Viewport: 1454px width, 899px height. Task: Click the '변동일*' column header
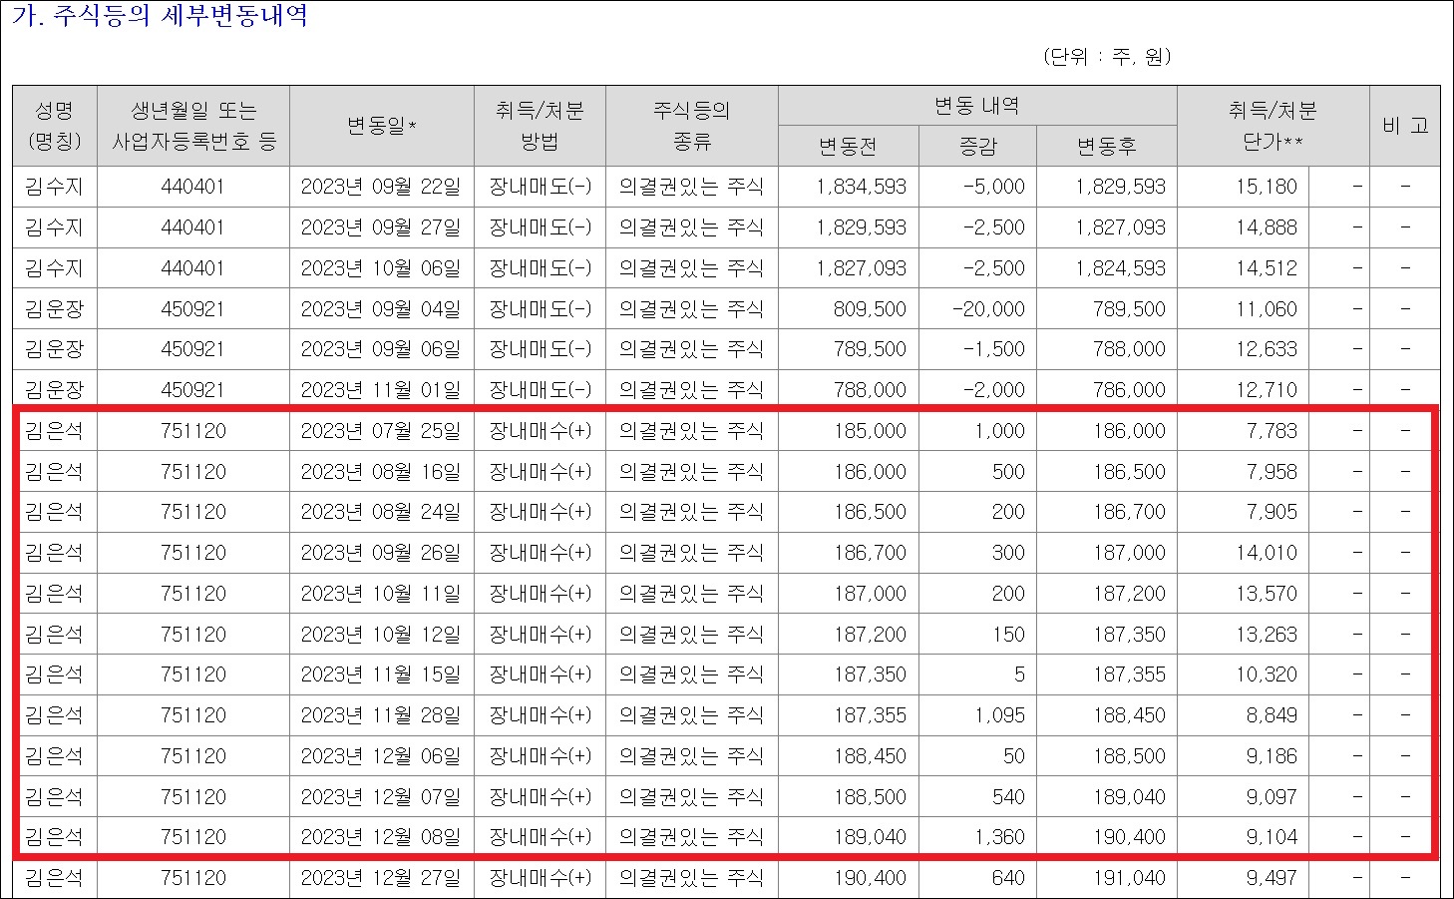tap(382, 126)
